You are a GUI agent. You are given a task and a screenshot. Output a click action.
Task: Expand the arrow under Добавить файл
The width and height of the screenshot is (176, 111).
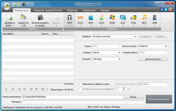click(x=13, y=25)
